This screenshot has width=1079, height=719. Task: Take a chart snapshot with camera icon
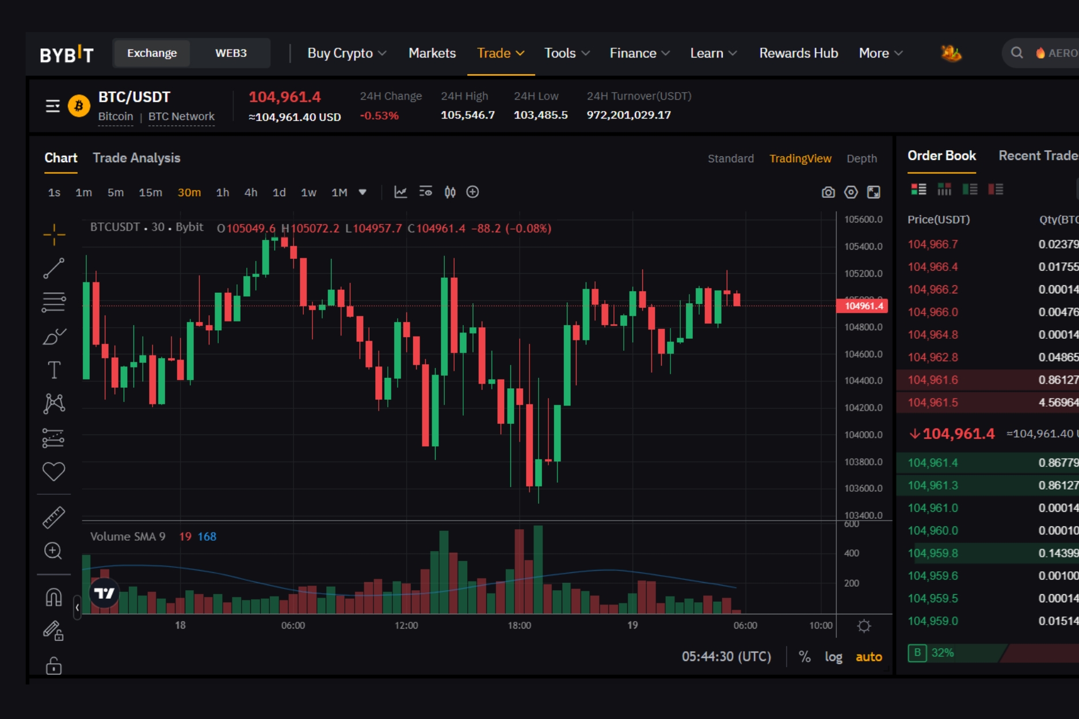pyautogui.click(x=828, y=192)
